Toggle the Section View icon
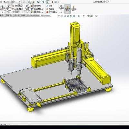This screenshot has width=129, height=129. coord(68,16)
